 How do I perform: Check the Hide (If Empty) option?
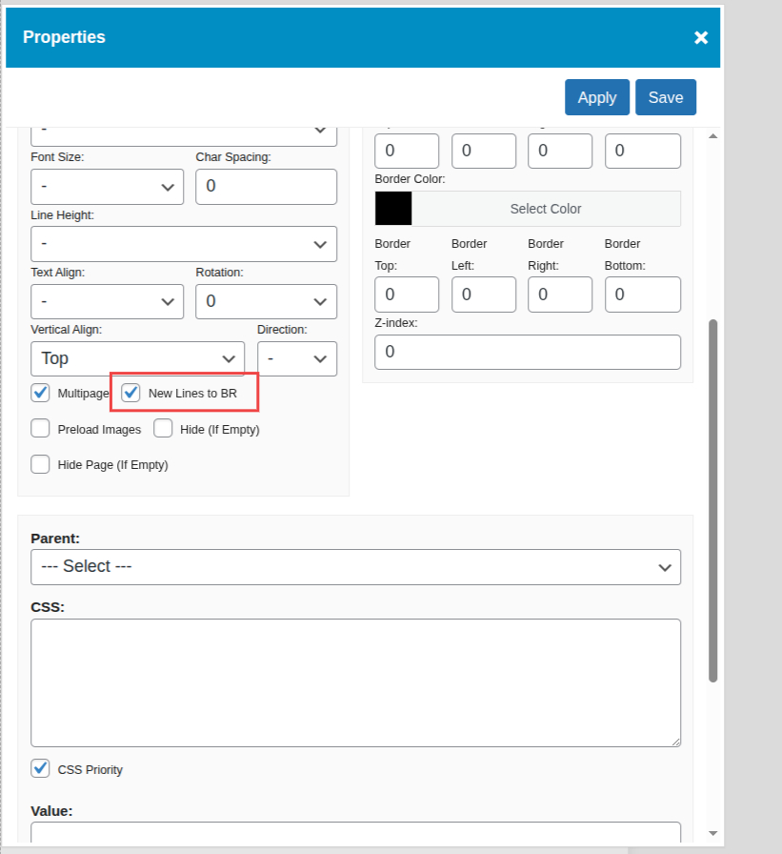(x=163, y=429)
